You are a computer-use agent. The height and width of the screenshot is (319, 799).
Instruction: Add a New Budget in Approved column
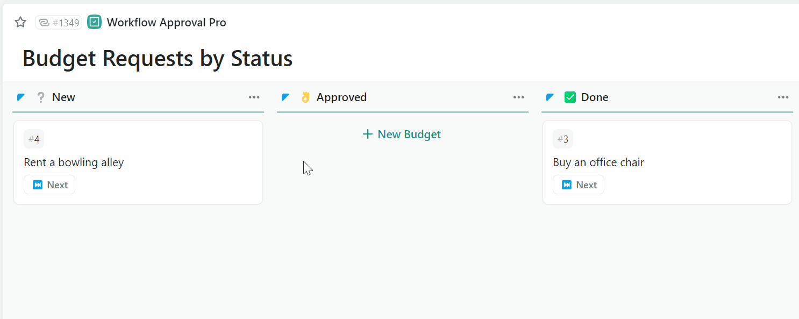coord(402,134)
